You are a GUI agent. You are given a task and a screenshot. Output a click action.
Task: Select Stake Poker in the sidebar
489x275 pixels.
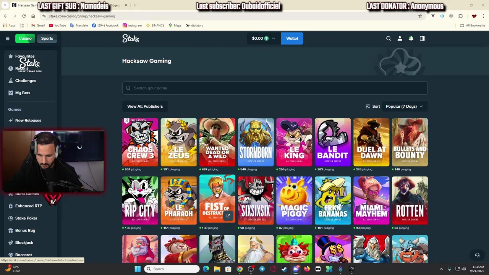[x=26, y=218]
